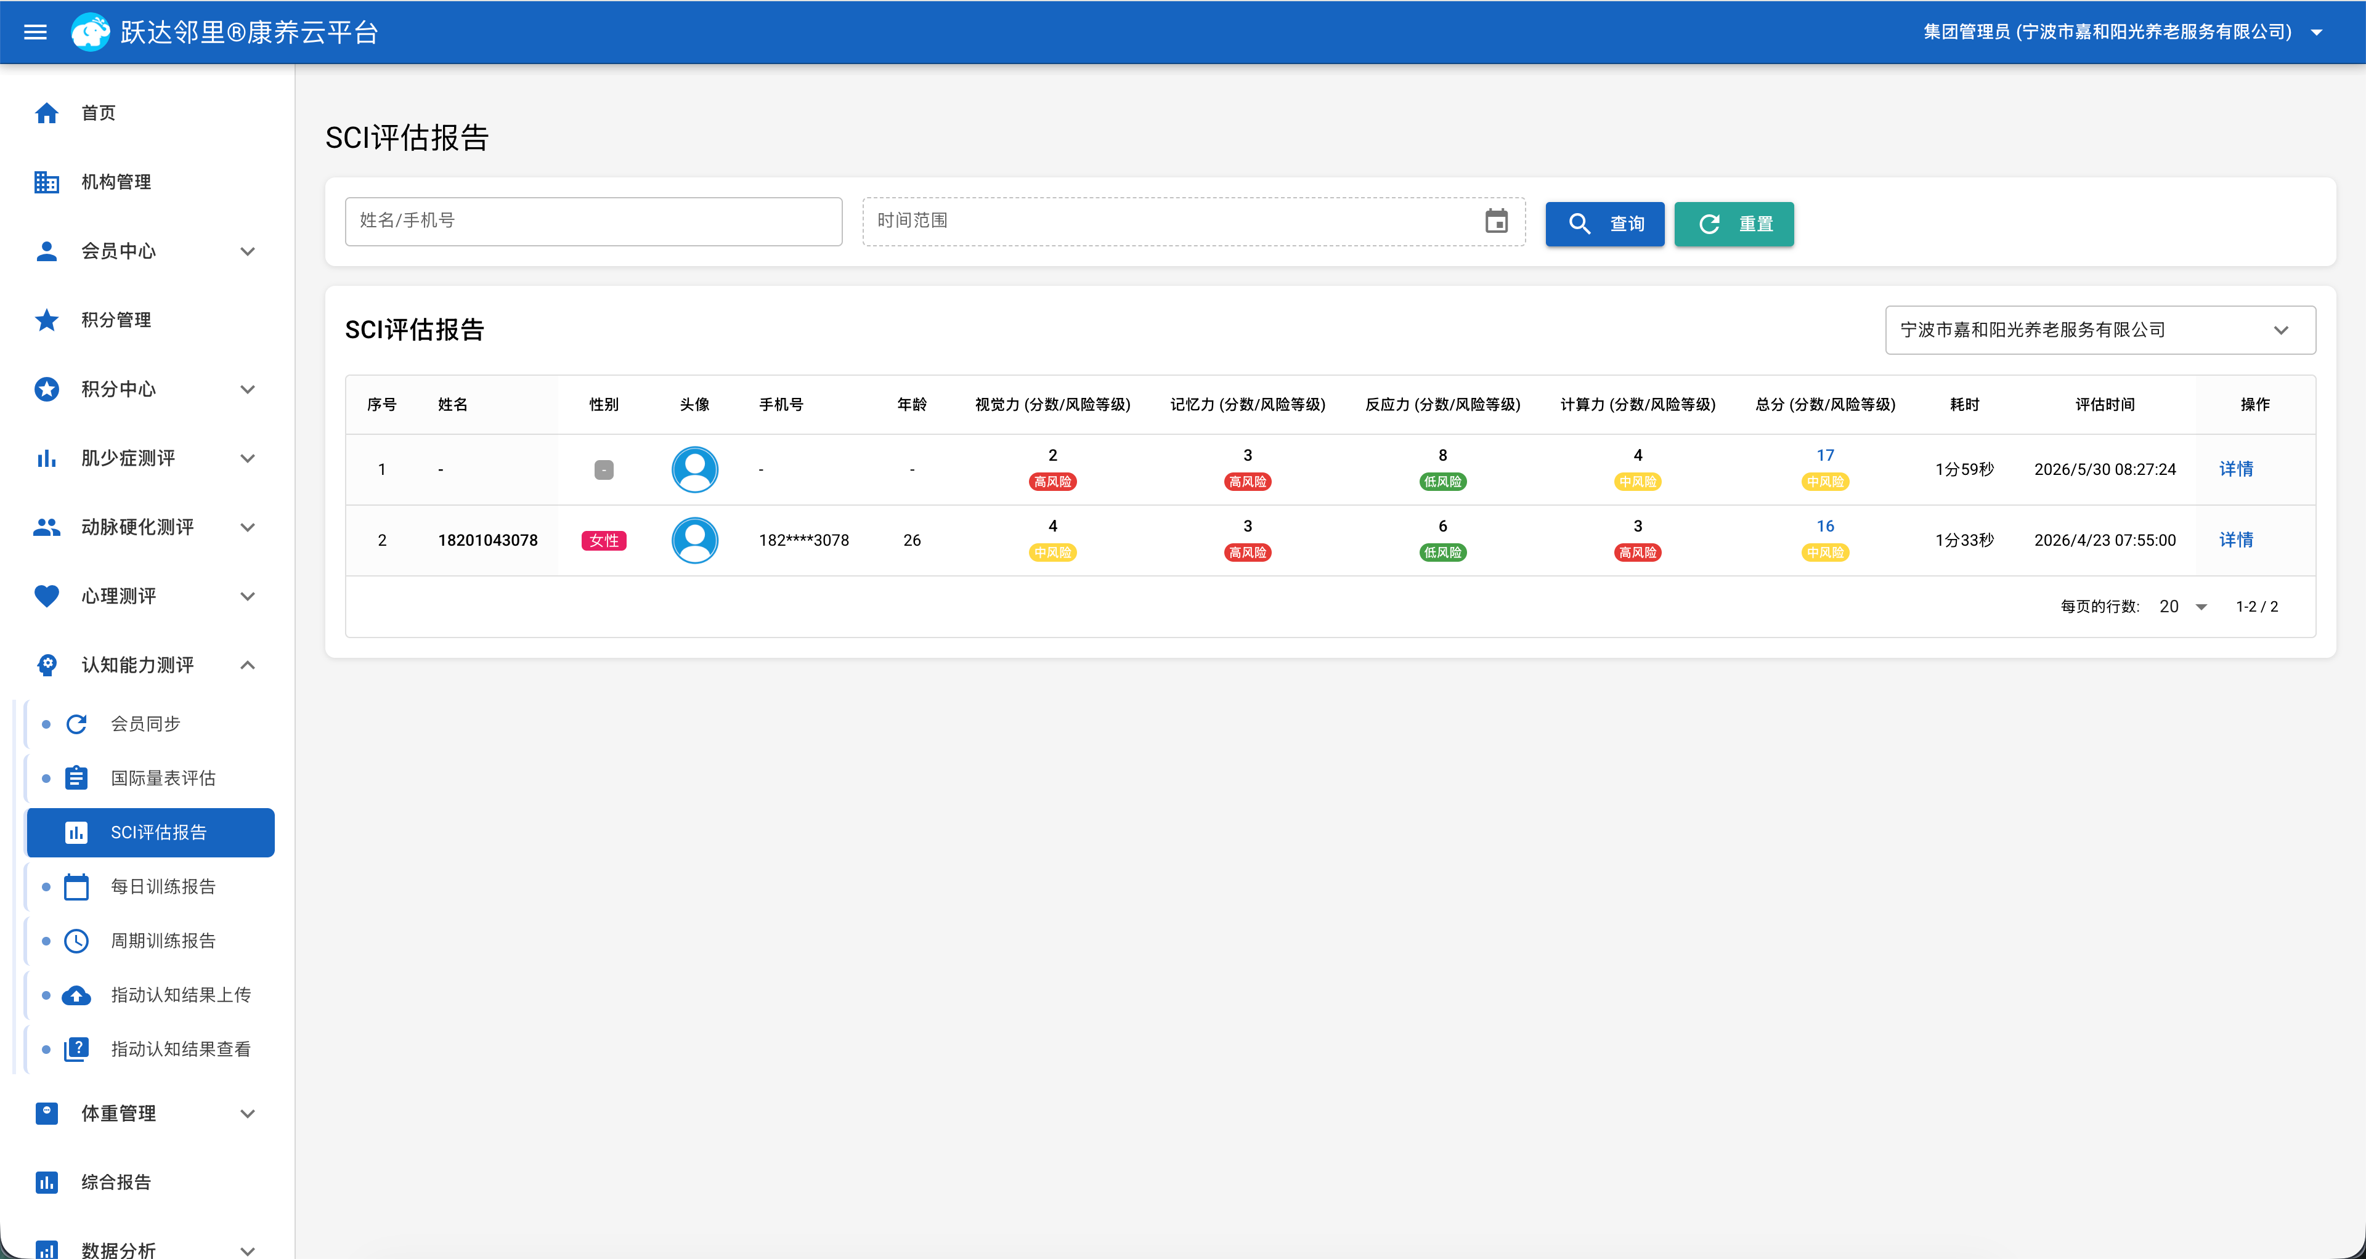
Task: Click the 指动认知结果上传 cloud upload icon
Action: [x=76, y=995]
